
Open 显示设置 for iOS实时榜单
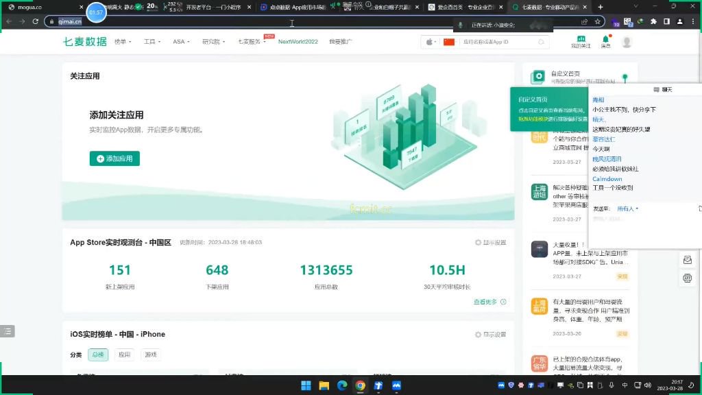491,335
